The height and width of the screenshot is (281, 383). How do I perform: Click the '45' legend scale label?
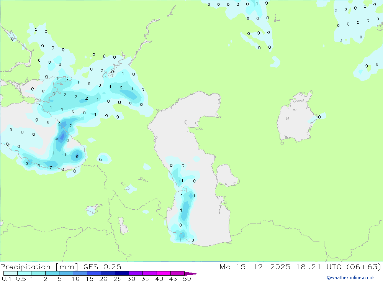173,279
